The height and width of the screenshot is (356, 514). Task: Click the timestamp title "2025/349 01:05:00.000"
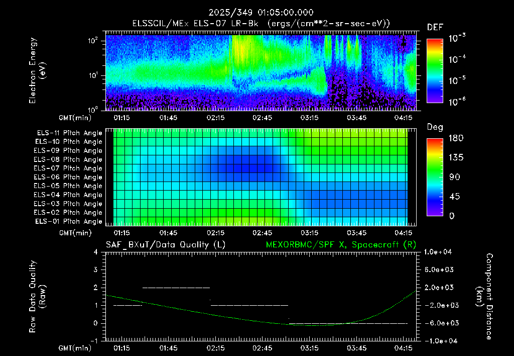coord(261,13)
